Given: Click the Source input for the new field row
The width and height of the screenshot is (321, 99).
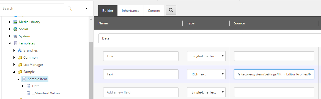Looking at the screenshot, I should [274, 92].
